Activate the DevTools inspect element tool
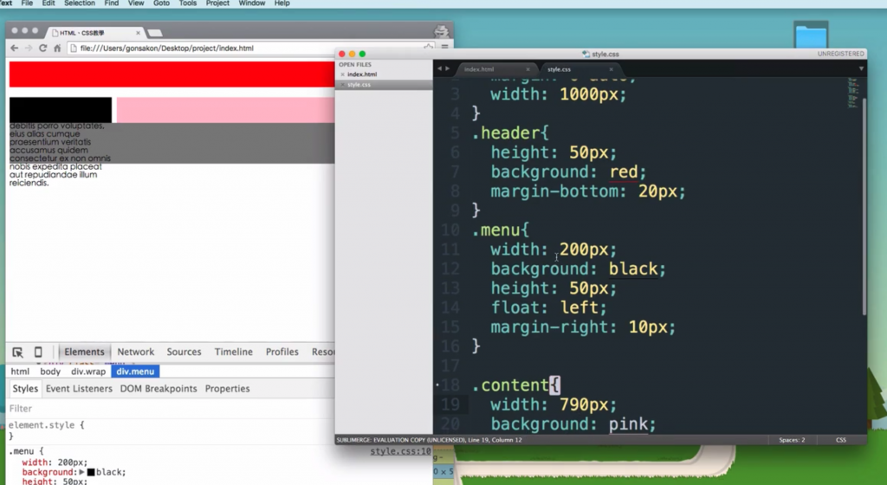 tap(17, 352)
